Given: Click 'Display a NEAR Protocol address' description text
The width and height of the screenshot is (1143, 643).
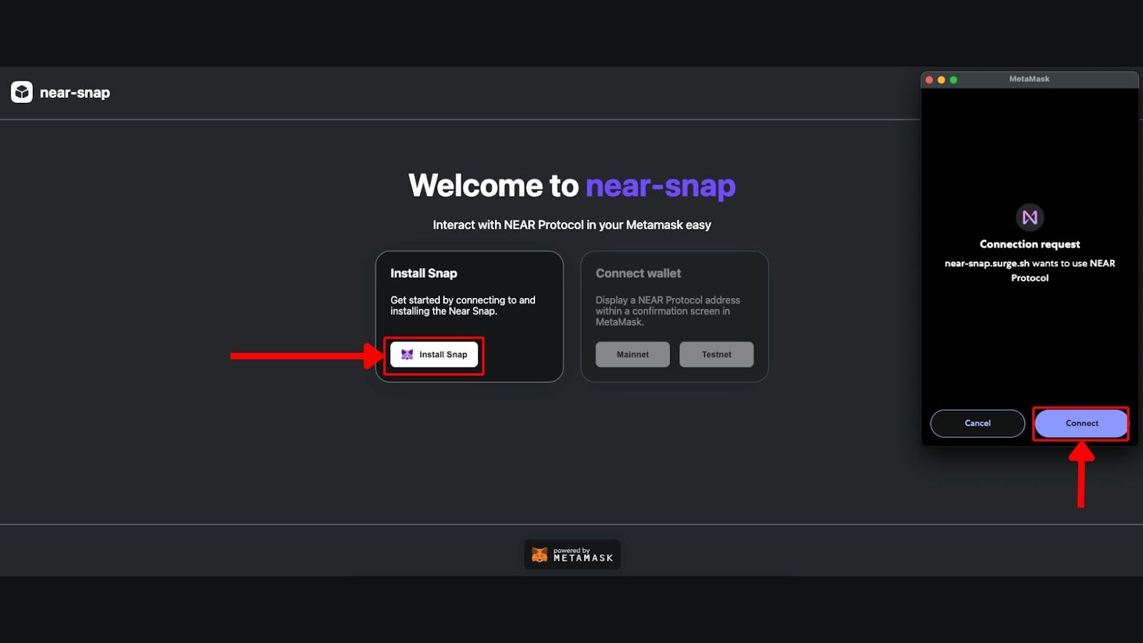Looking at the screenshot, I should click(x=668, y=311).
